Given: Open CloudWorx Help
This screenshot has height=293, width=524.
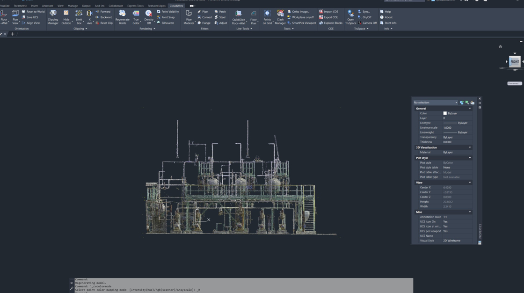Looking at the screenshot, I should click(385, 11).
